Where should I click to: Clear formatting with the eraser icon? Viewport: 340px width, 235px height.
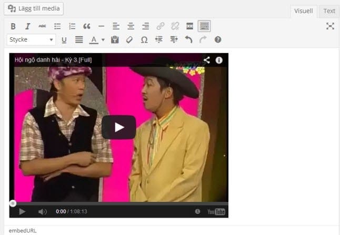pyautogui.click(x=129, y=40)
